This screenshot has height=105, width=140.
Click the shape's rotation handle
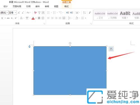click(70, 43)
